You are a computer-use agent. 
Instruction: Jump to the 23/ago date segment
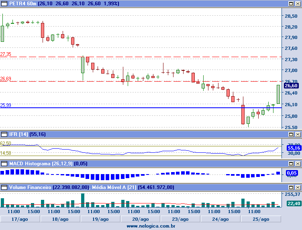pyautogui.click(x=180, y=219)
